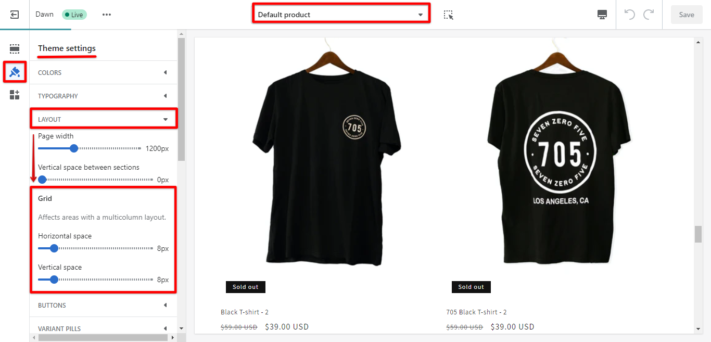Open the Sections panel icon

[x=15, y=49]
